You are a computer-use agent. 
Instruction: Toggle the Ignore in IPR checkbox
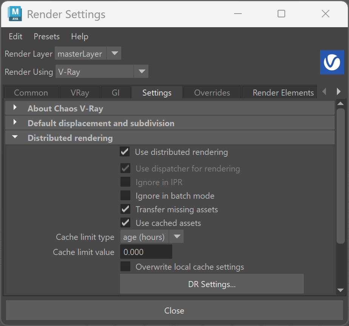tap(125, 182)
